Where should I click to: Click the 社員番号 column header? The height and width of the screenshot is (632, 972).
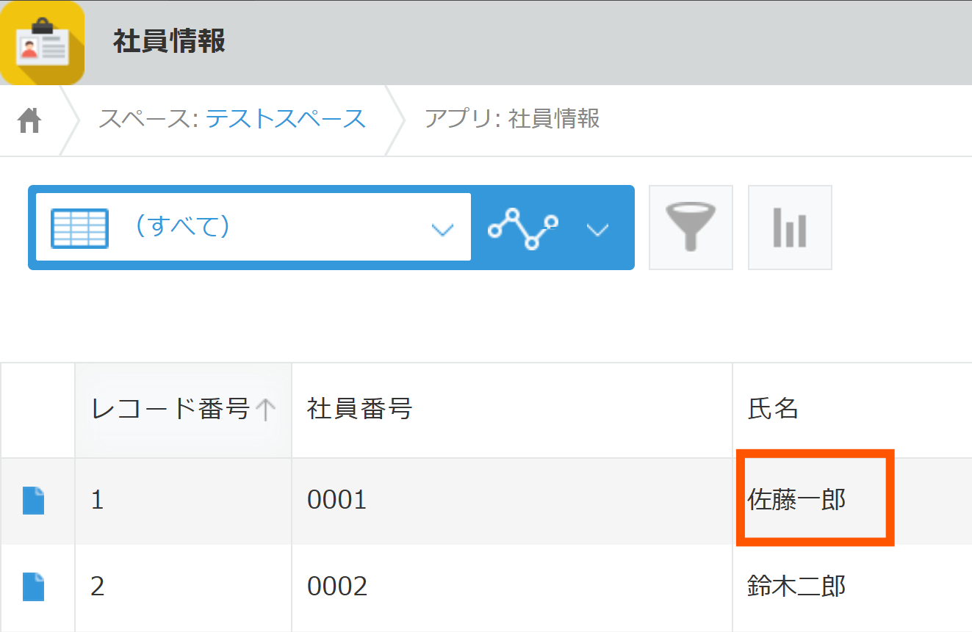pyautogui.click(x=359, y=409)
